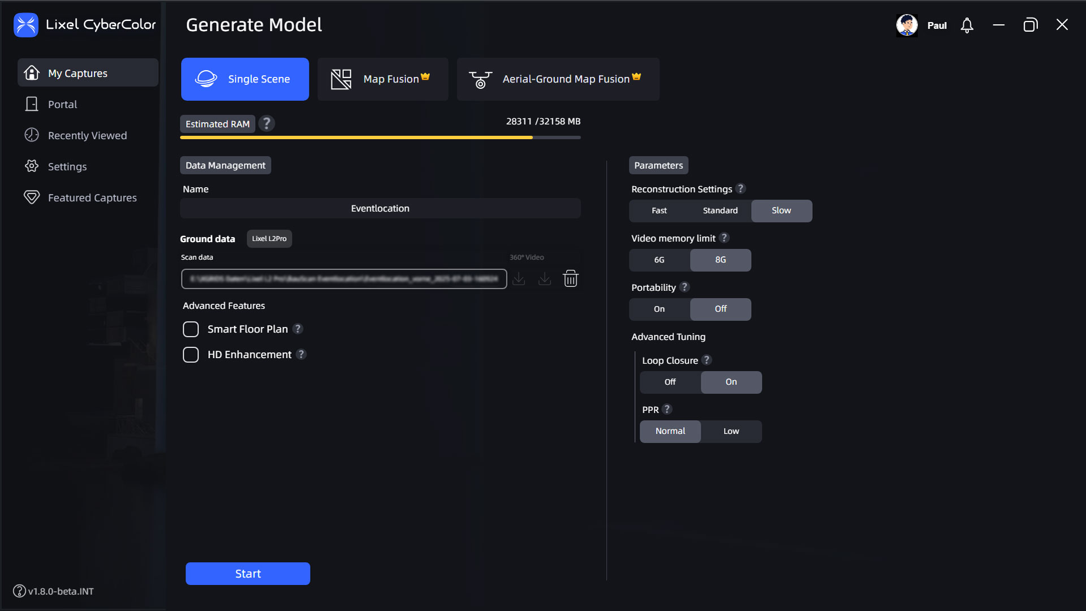Viewport: 1086px width, 611px height.
Task: Open the Aerial-Ground Map Fusion tab
Action: tap(558, 79)
